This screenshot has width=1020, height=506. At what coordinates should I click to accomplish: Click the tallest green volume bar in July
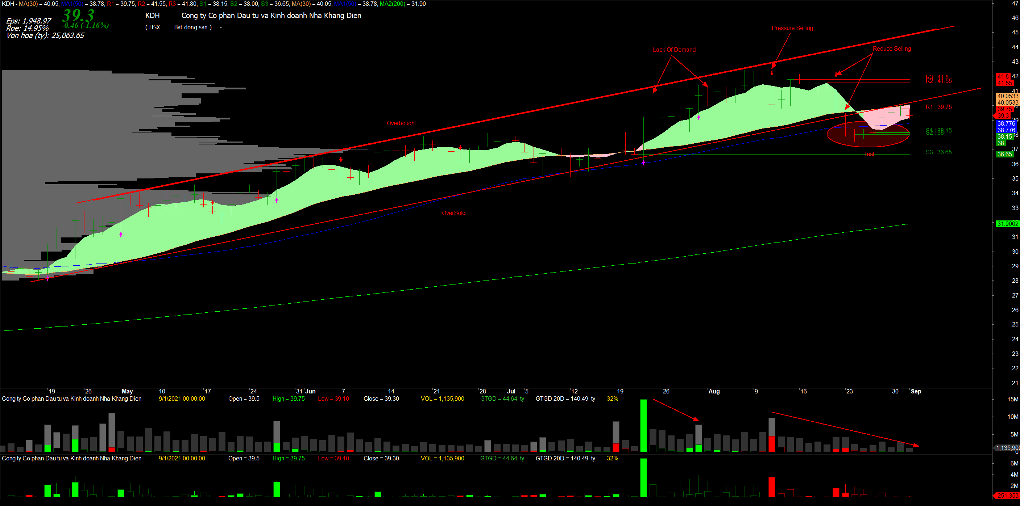pos(643,426)
